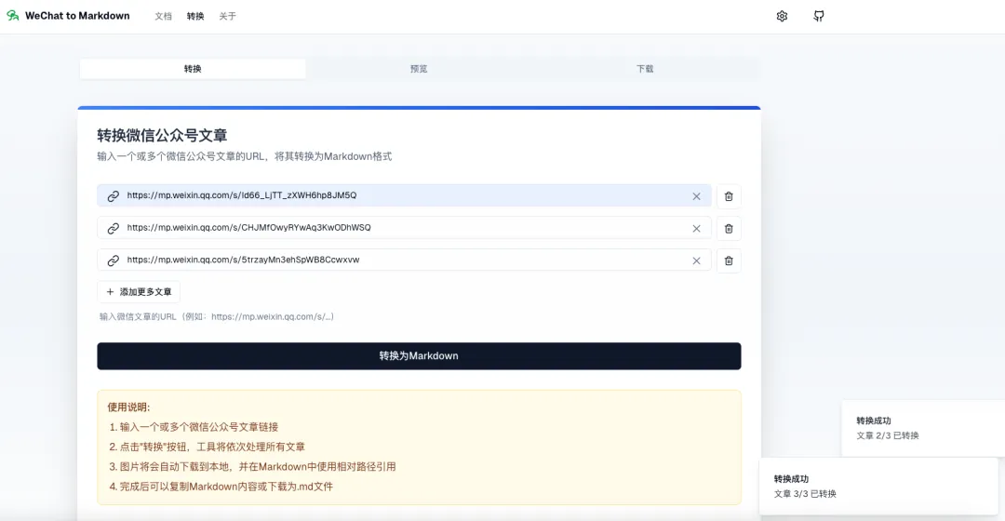
Task: Select the 转换 tab in the tab bar
Action: pyautogui.click(x=193, y=69)
